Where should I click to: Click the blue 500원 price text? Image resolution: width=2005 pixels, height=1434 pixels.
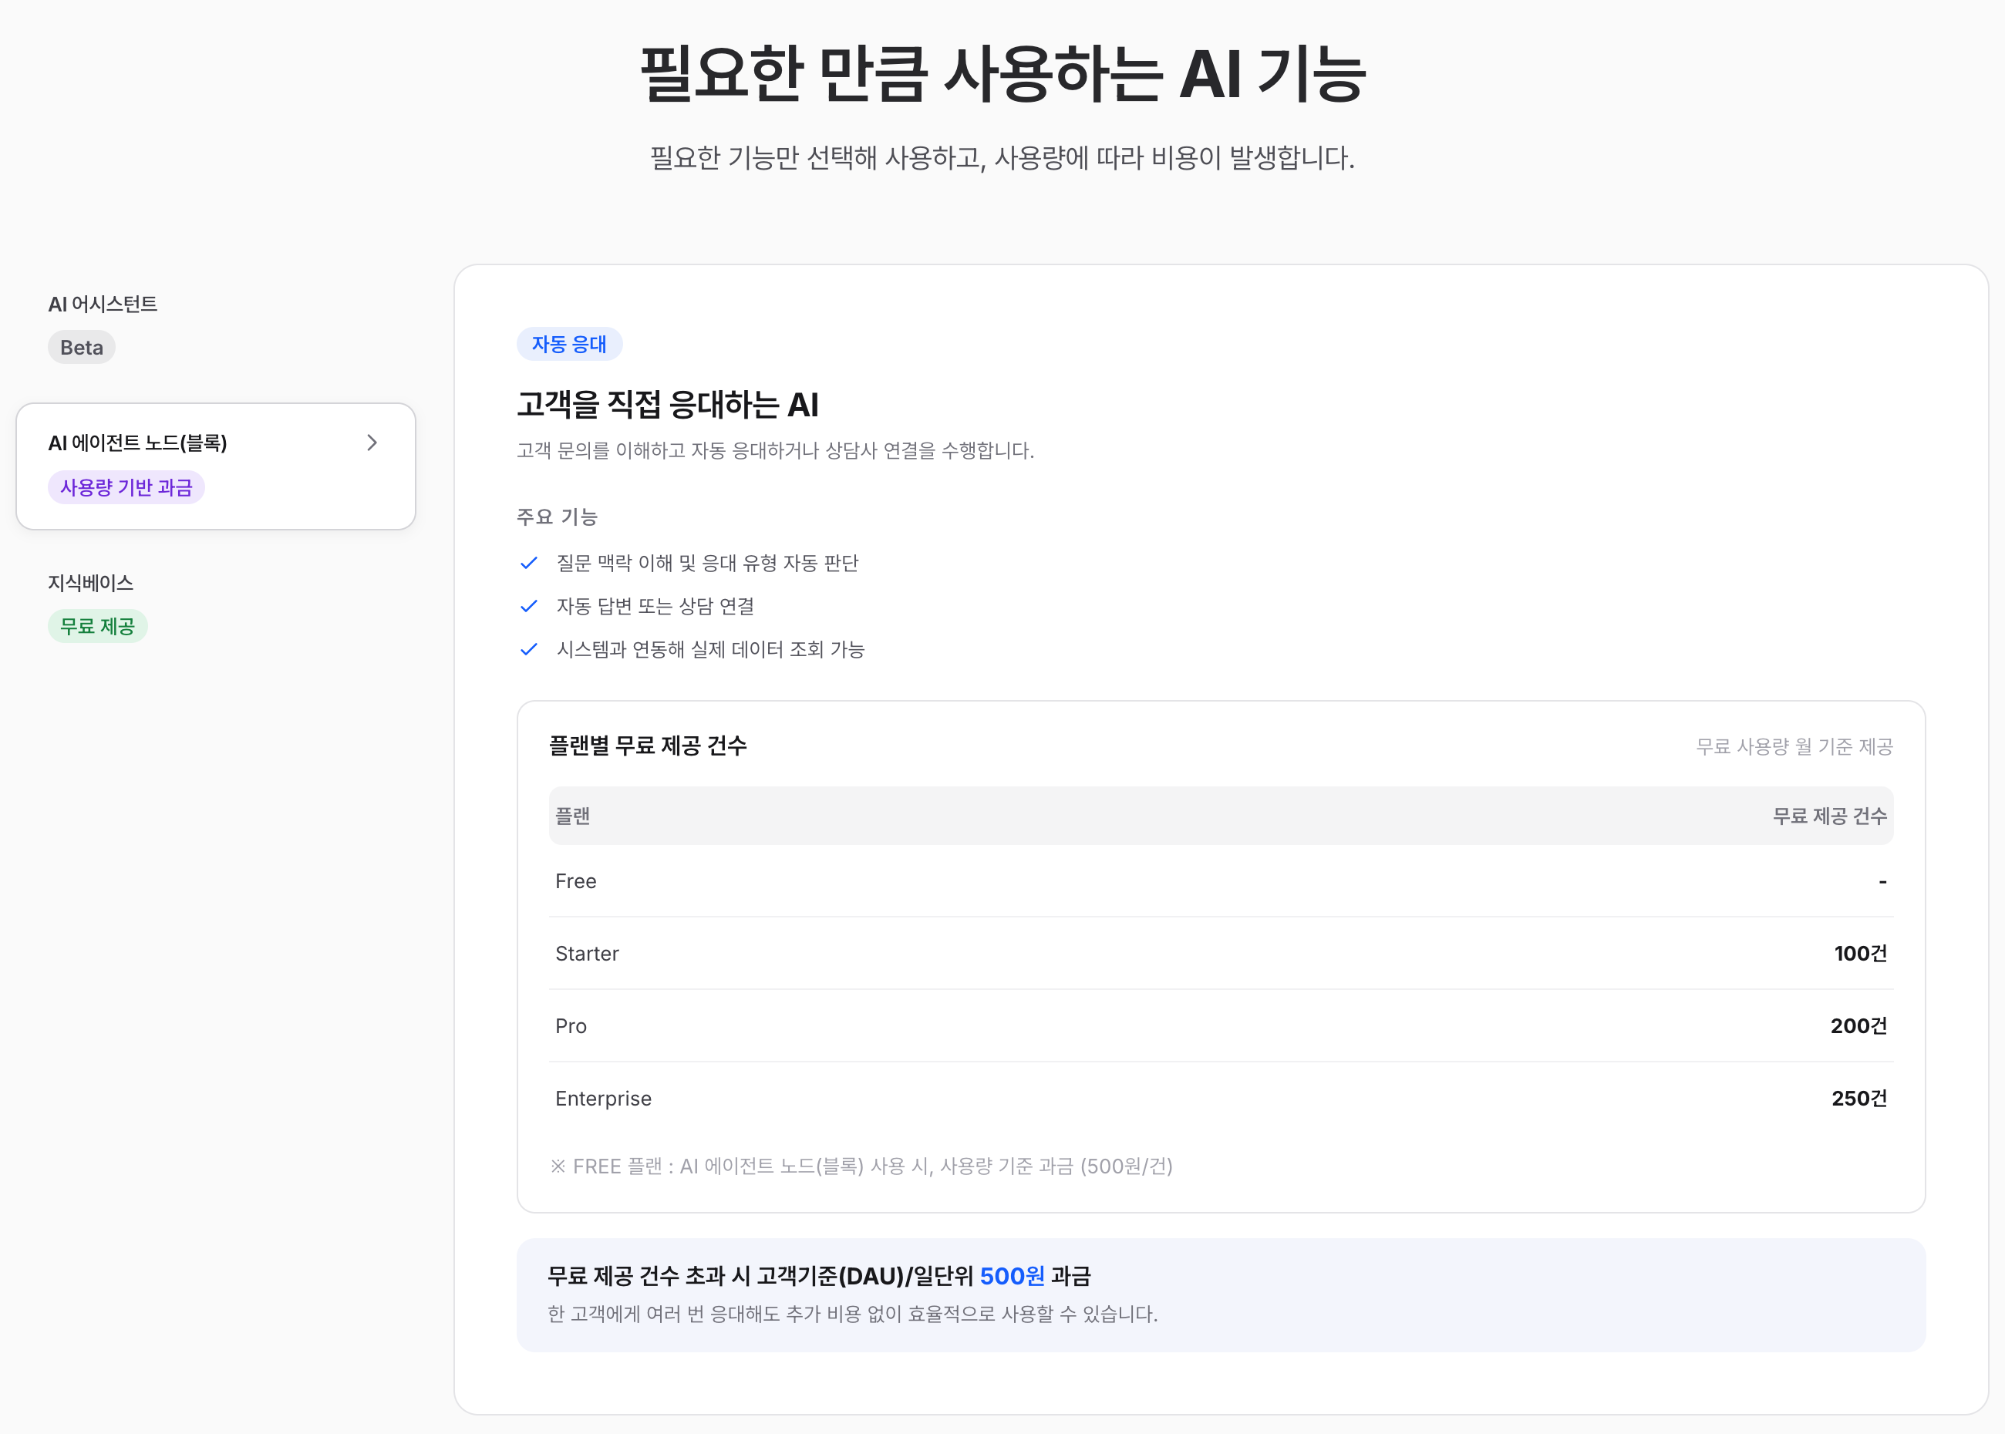[x=1013, y=1276]
